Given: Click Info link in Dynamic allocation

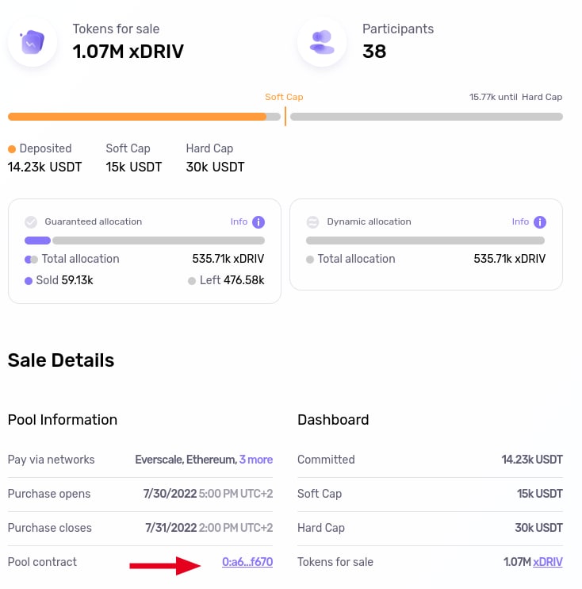Looking at the screenshot, I should (x=520, y=222).
